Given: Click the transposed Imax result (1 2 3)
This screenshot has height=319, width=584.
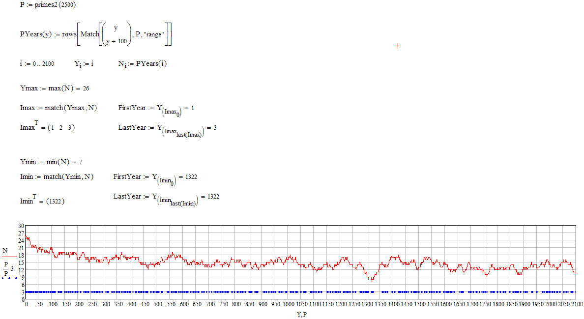Looking at the screenshot, I should pos(47,126).
